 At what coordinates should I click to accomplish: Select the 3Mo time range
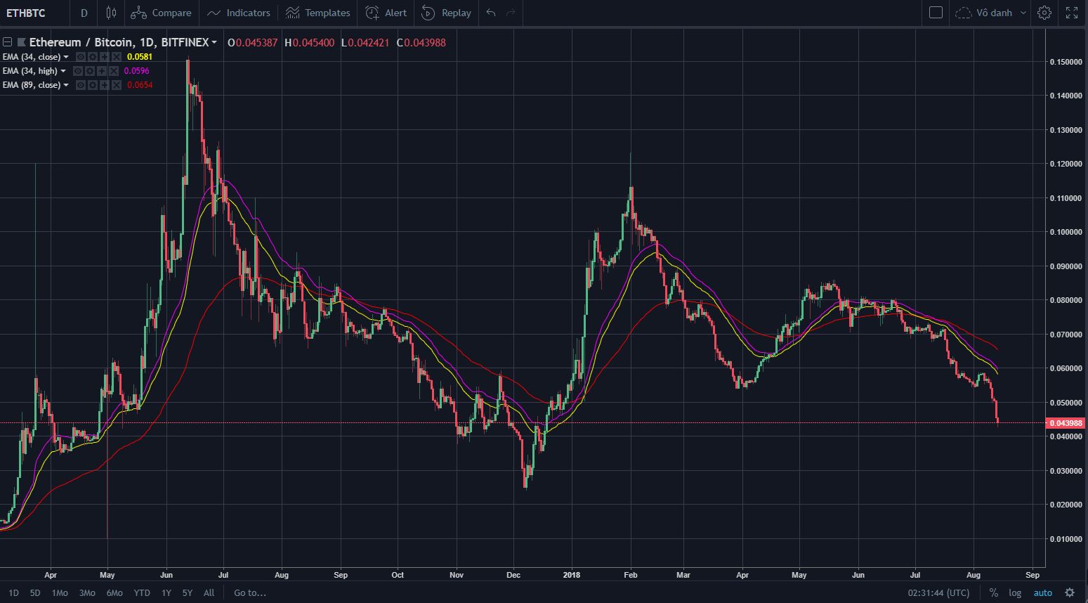(x=87, y=592)
